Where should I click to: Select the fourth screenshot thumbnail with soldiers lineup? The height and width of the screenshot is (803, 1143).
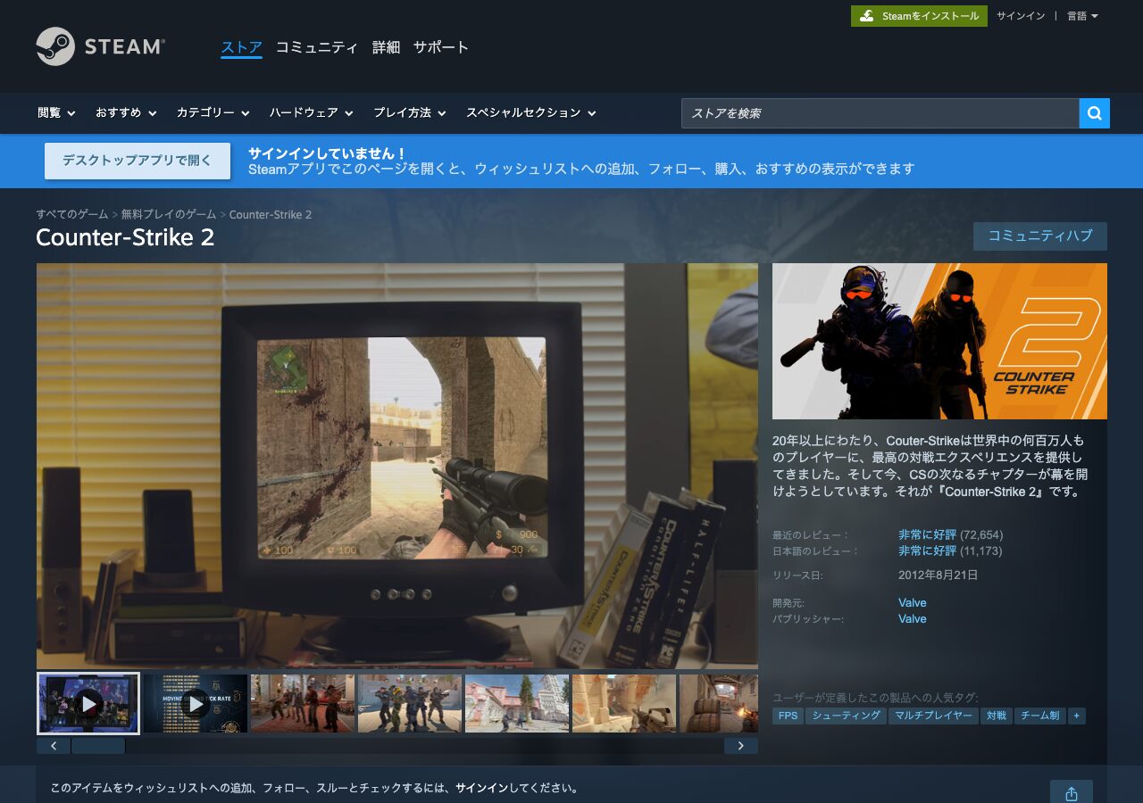click(410, 703)
